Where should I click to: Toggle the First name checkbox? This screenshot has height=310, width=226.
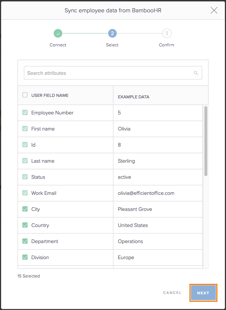tap(25, 129)
